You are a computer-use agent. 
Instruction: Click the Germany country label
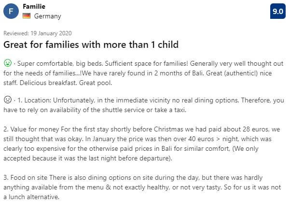48,16
